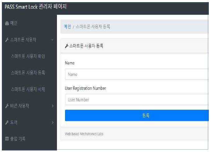The height and width of the screenshot is (152, 211).
Task: Click the 'User Registration Number' label
Action: click(x=85, y=88)
